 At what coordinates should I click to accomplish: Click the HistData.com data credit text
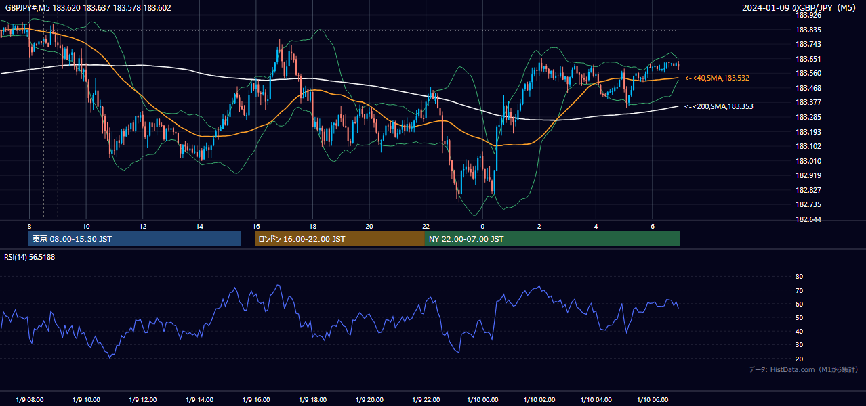pyautogui.click(x=803, y=369)
